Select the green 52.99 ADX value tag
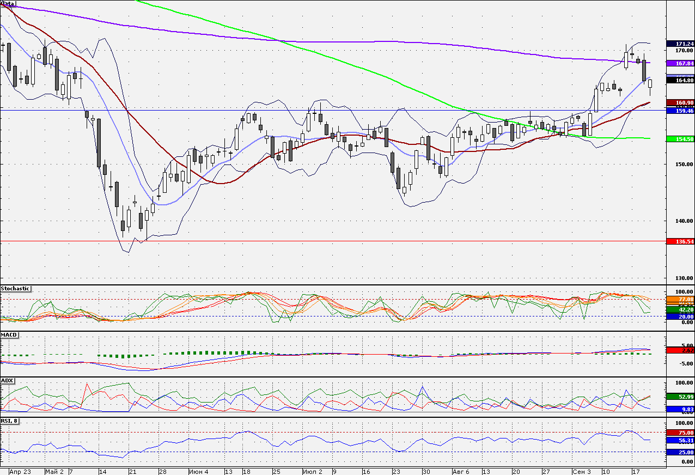Image resolution: width=695 pixels, height=475 pixels. pyautogui.click(x=680, y=397)
